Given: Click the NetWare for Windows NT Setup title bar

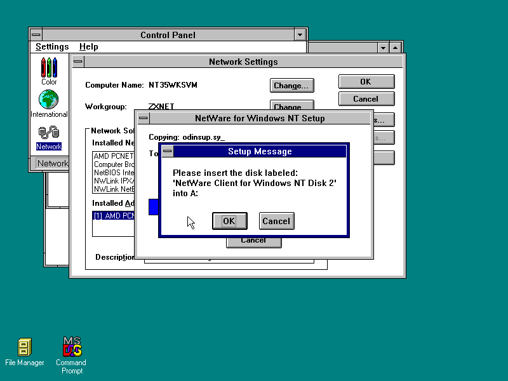Looking at the screenshot, I should (x=260, y=118).
